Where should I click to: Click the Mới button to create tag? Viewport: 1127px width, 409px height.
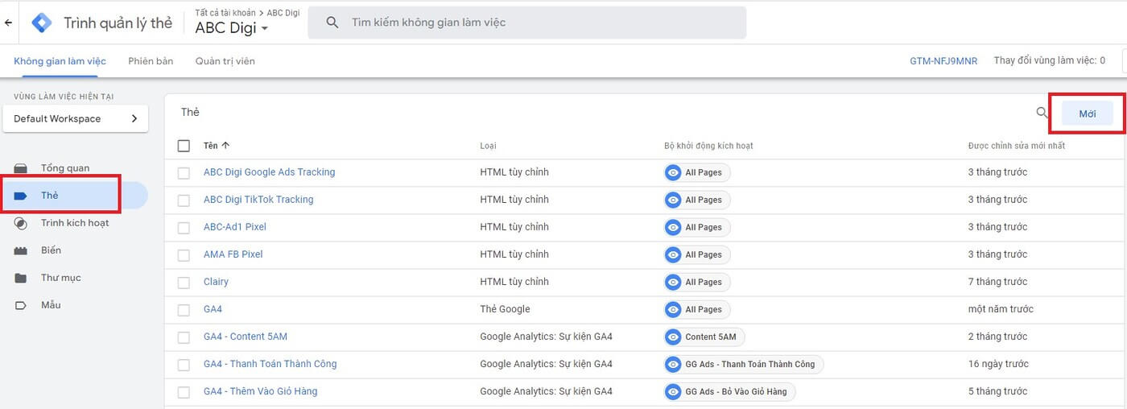1088,114
